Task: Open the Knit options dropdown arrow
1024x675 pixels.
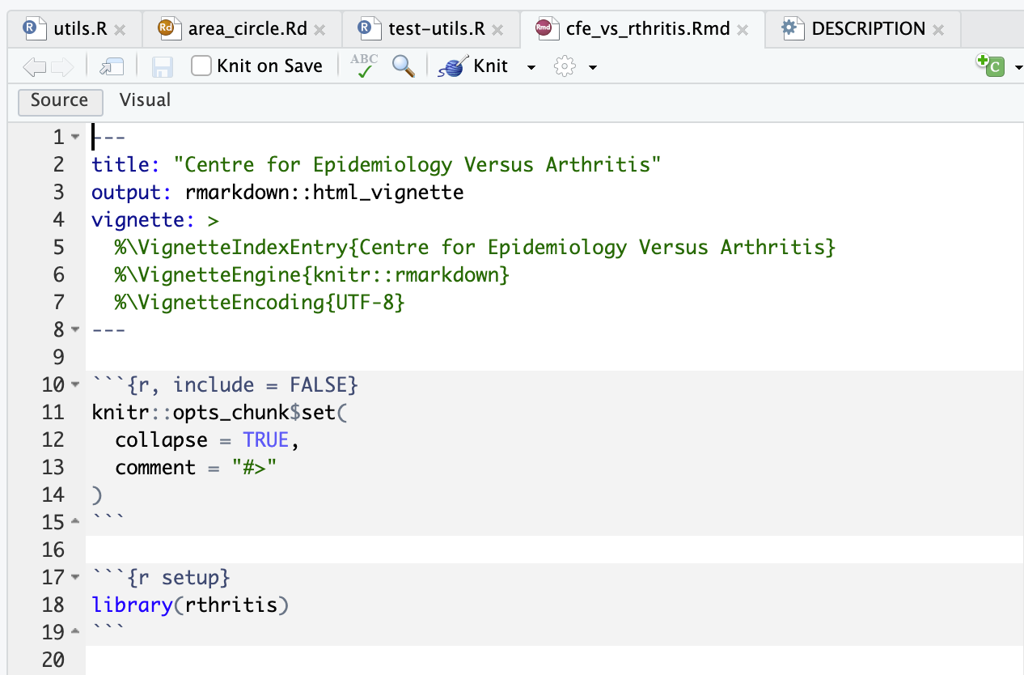Action: click(x=531, y=67)
